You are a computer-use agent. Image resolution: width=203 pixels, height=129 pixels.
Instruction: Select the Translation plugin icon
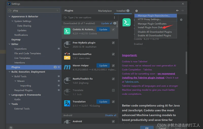pos(67,103)
